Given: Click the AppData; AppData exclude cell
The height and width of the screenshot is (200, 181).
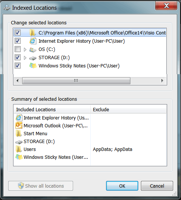Looking at the screenshot, I should click(x=112, y=149).
